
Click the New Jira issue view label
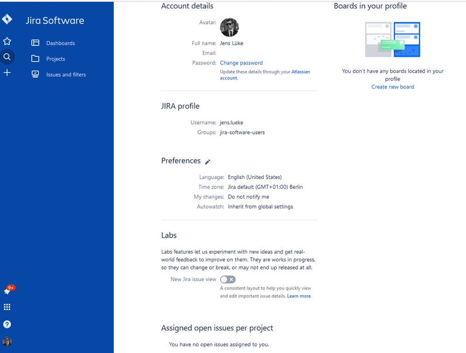click(x=194, y=279)
